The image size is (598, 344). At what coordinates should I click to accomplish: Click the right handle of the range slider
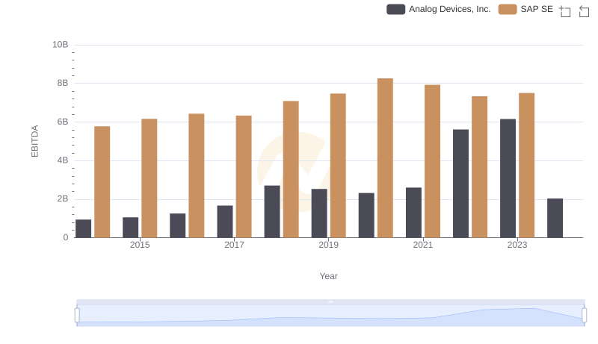584,315
